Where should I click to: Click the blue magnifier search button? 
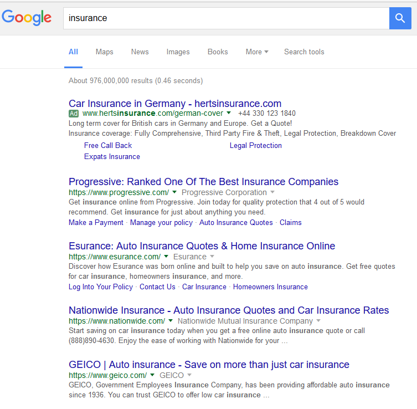[x=400, y=18]
